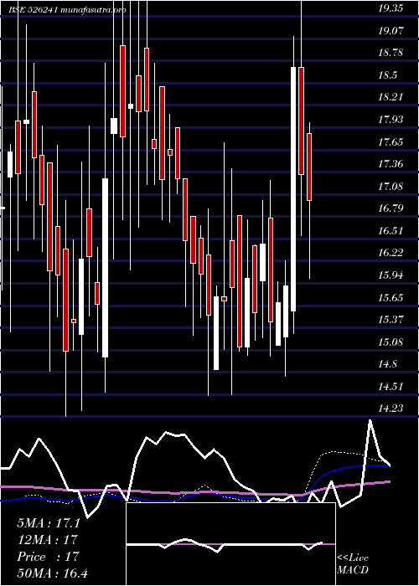Click the Live MACD inset chart
This screenshot has height=586, width=419.
pyautogui.click(x=230, y=544)
